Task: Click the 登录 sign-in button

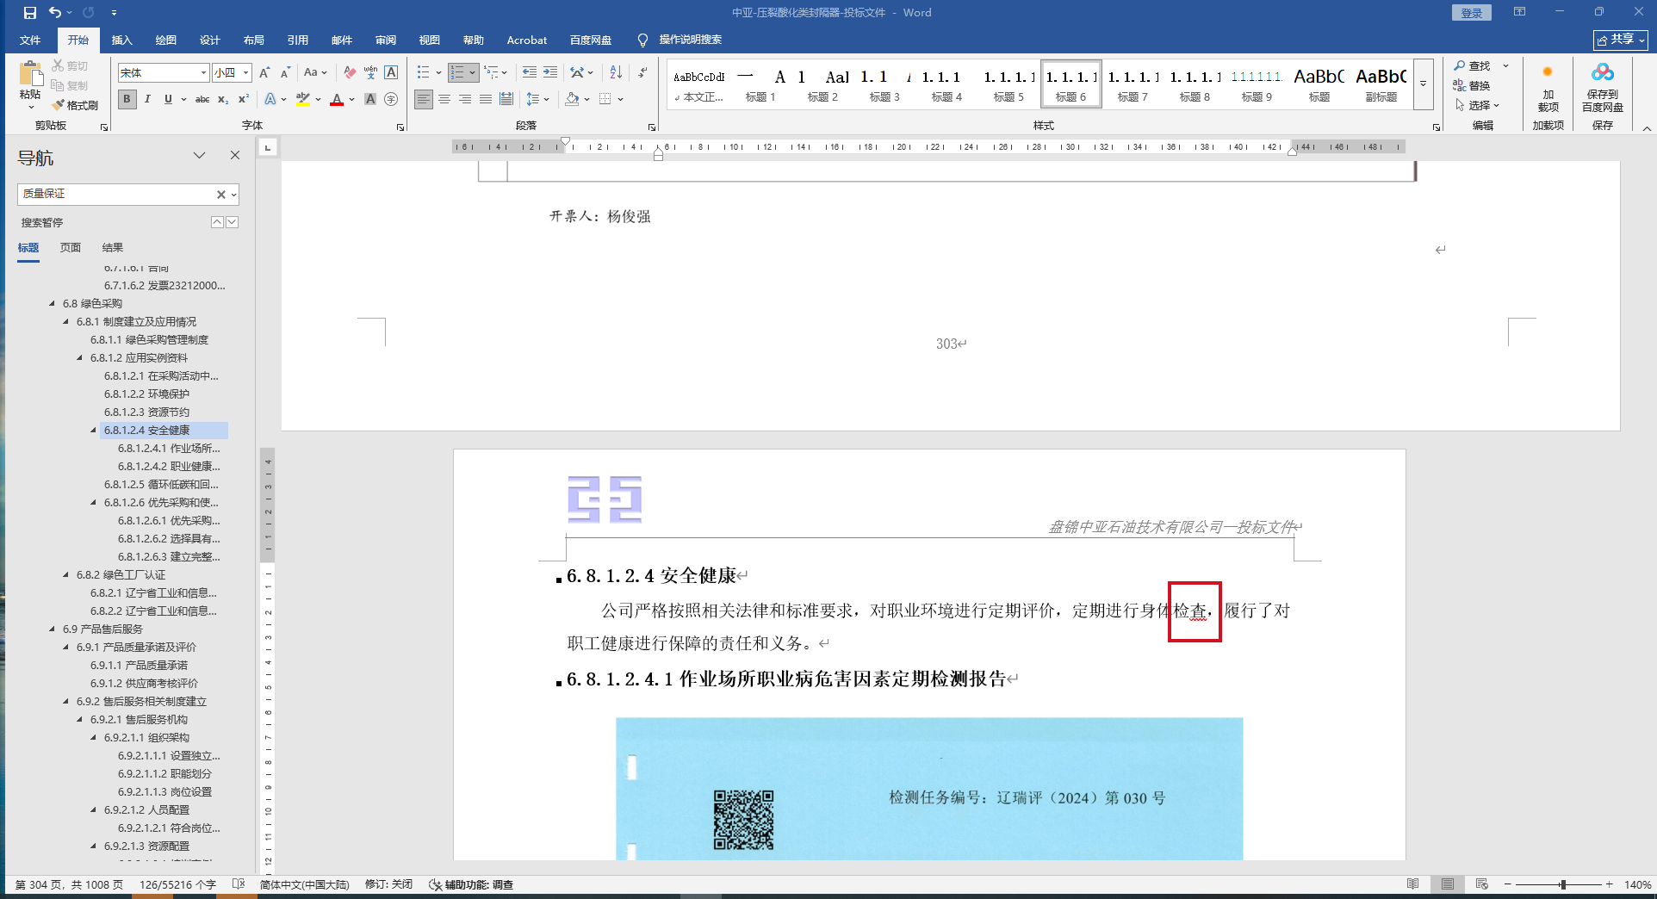Action: click(x=1471, y=13)
